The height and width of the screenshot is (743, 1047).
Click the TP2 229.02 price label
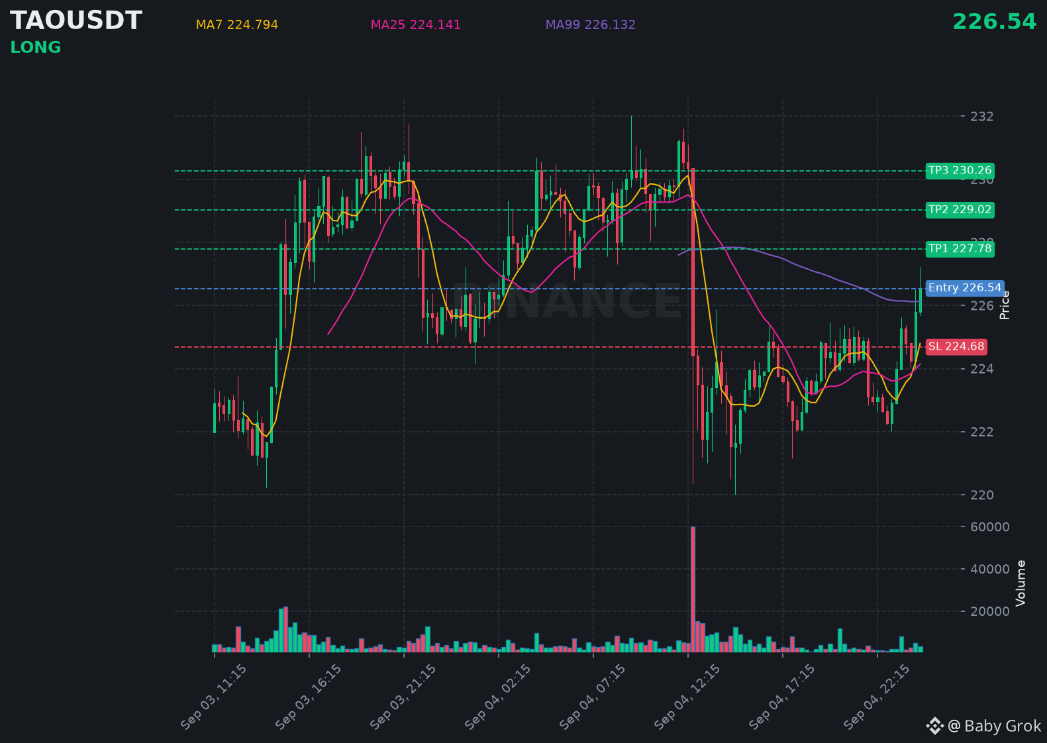960,210
